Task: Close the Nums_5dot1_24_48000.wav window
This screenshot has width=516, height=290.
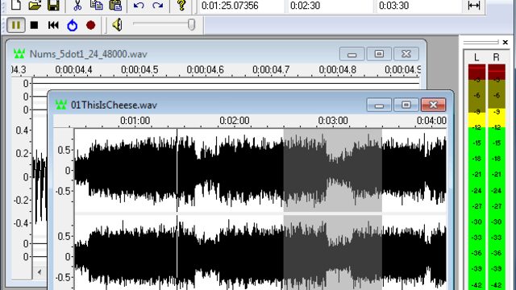Action: 406,54
